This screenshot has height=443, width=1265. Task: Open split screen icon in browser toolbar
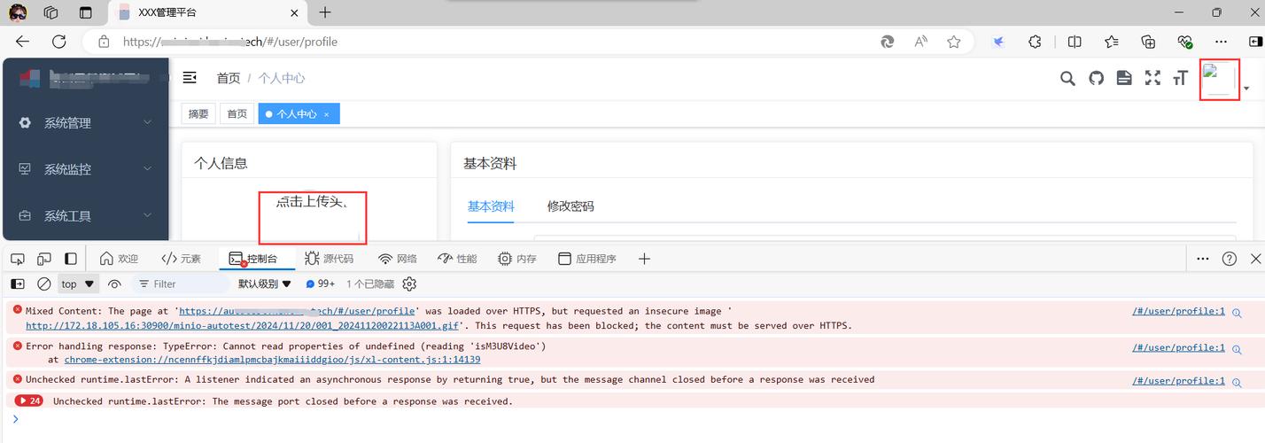click(x=1075, y=42)
